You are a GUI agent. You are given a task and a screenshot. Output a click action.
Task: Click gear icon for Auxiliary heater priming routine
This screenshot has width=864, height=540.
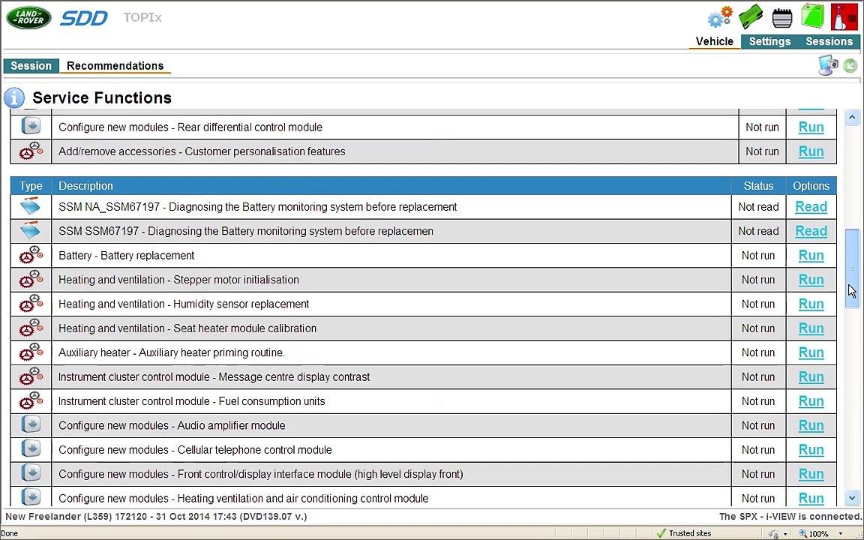(x=31, y=352)
